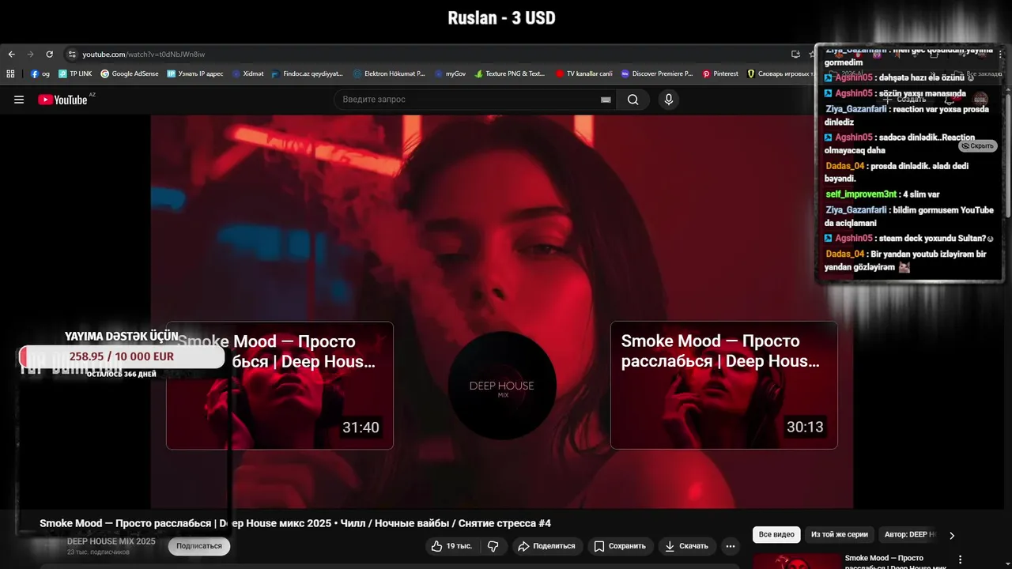Open the myGov bookmark
Viewport: 1012px width, 569px height.
click(451, 73)
